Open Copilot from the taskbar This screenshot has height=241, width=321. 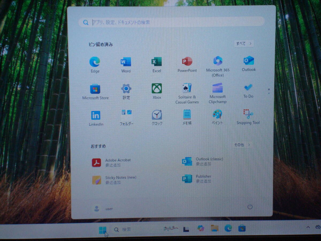click(201, 228)
